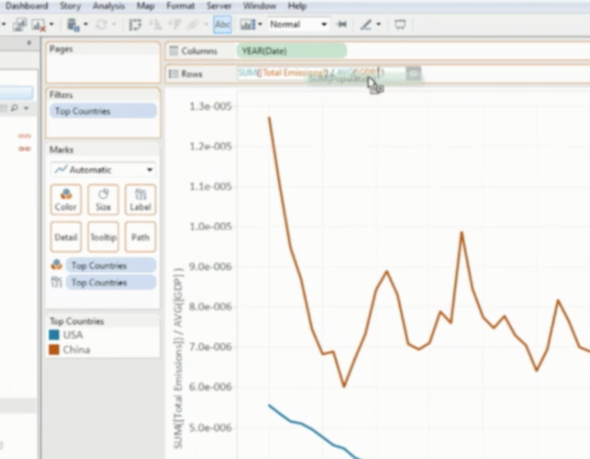Screen dimensions: 590x459
Task: Open the Format menu
Action: (x=180, y=6)
